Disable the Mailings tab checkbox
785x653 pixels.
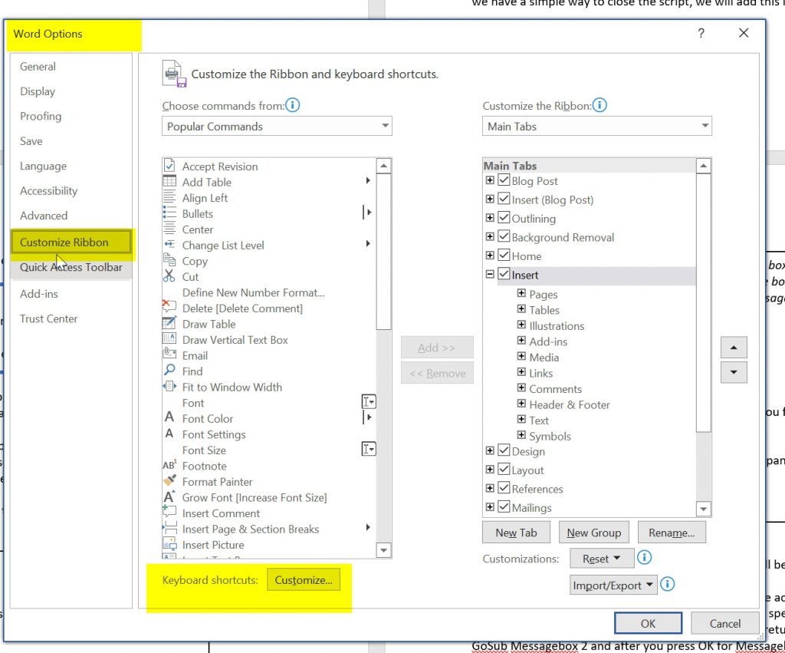[x=504, y=507]
